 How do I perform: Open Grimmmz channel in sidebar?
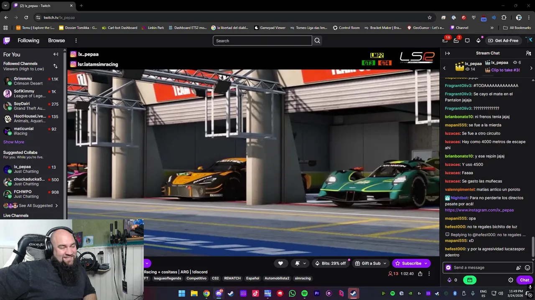click(31, 81)
